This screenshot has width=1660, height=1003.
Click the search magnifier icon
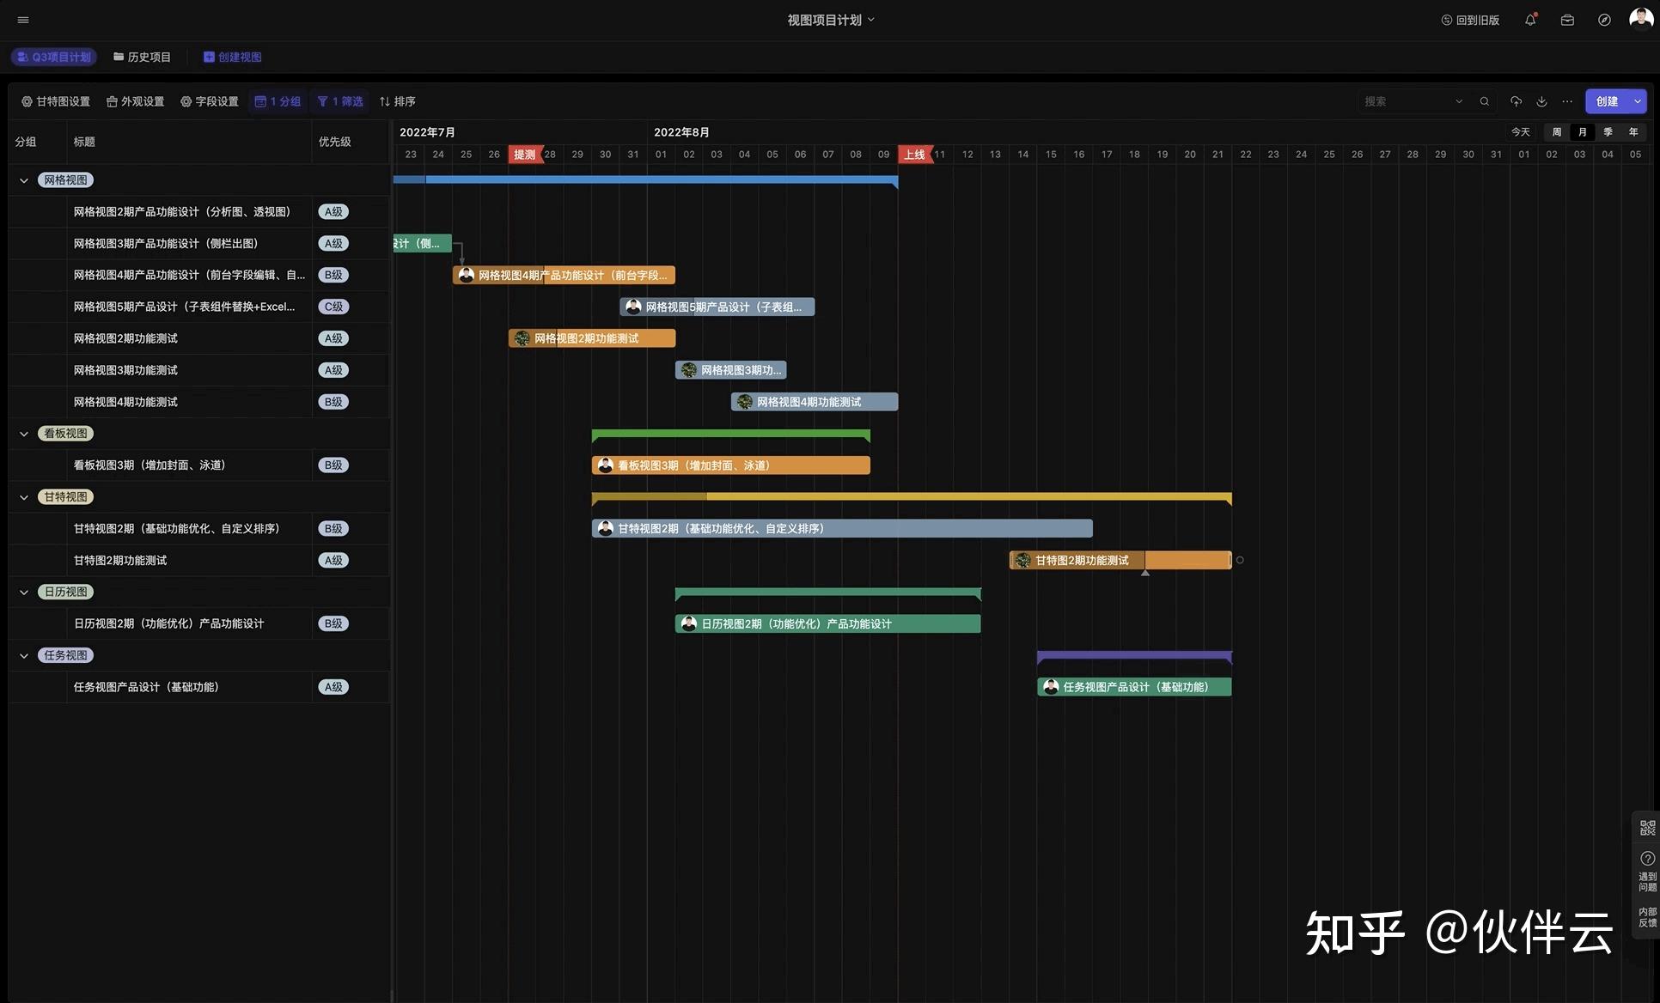coord(1484,101)
